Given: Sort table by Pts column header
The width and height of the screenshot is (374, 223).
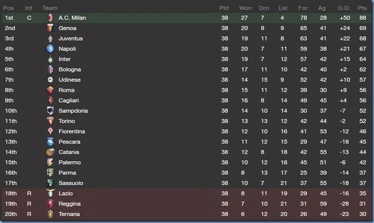Looking at the screenshot, I should (x=362, y=7).
